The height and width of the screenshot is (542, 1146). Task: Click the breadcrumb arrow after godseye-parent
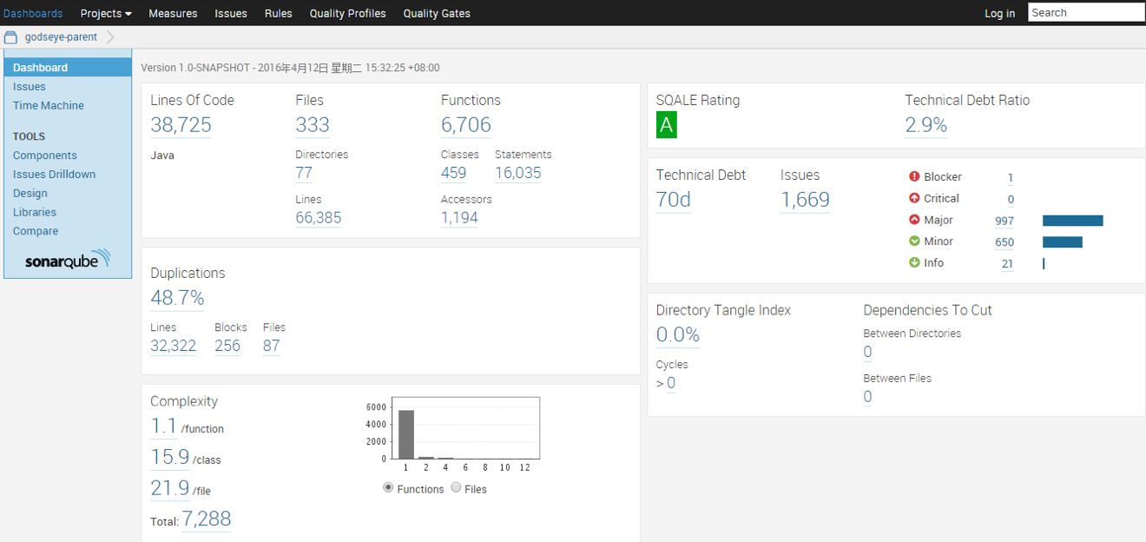pos(110,37)
